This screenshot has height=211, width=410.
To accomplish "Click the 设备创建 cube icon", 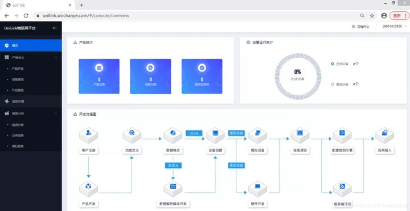I will pos(215,135).
